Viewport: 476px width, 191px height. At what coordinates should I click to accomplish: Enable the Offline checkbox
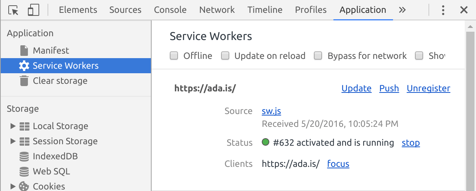coord(174,56)
